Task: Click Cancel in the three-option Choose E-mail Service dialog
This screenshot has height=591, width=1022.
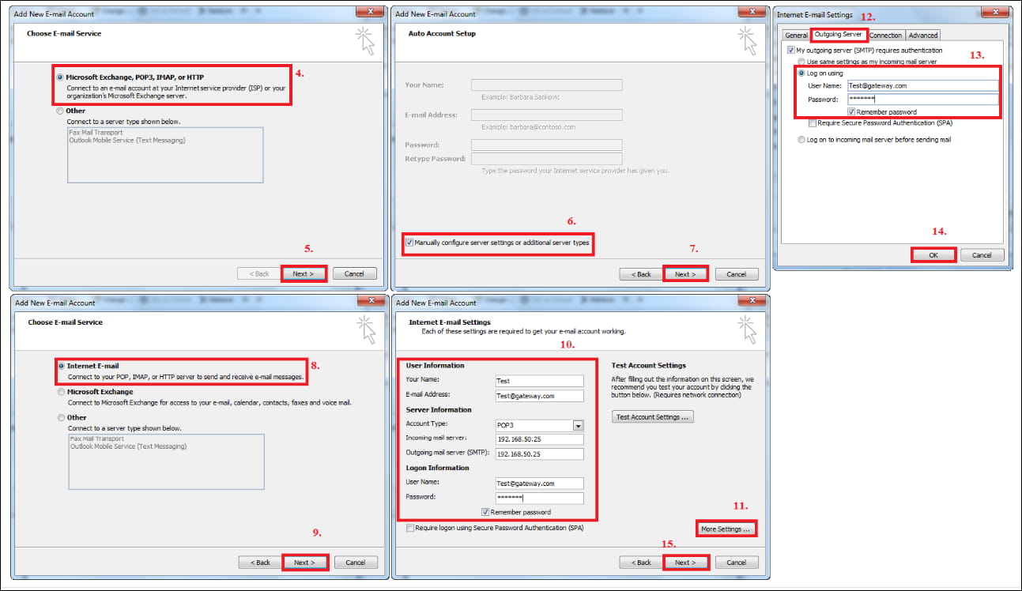Action: pyautogui.click(x=356, y=563)
